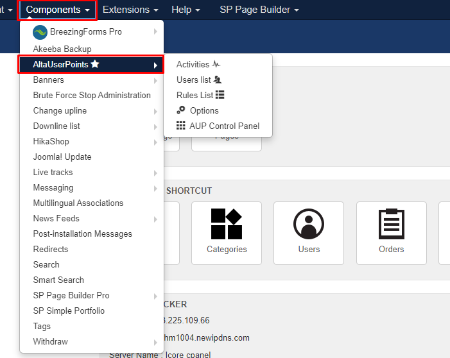Click the Options gears icon

pyautogui.click(x=181, y=110)
